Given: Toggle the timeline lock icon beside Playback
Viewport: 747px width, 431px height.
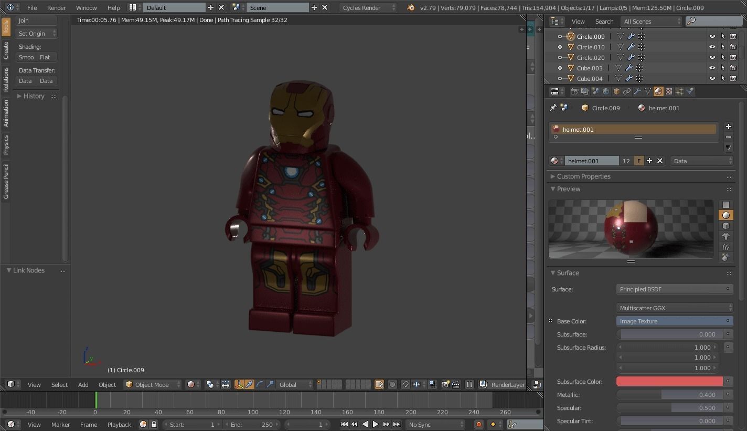Looking at the screenshot, I should pos(154,424).
